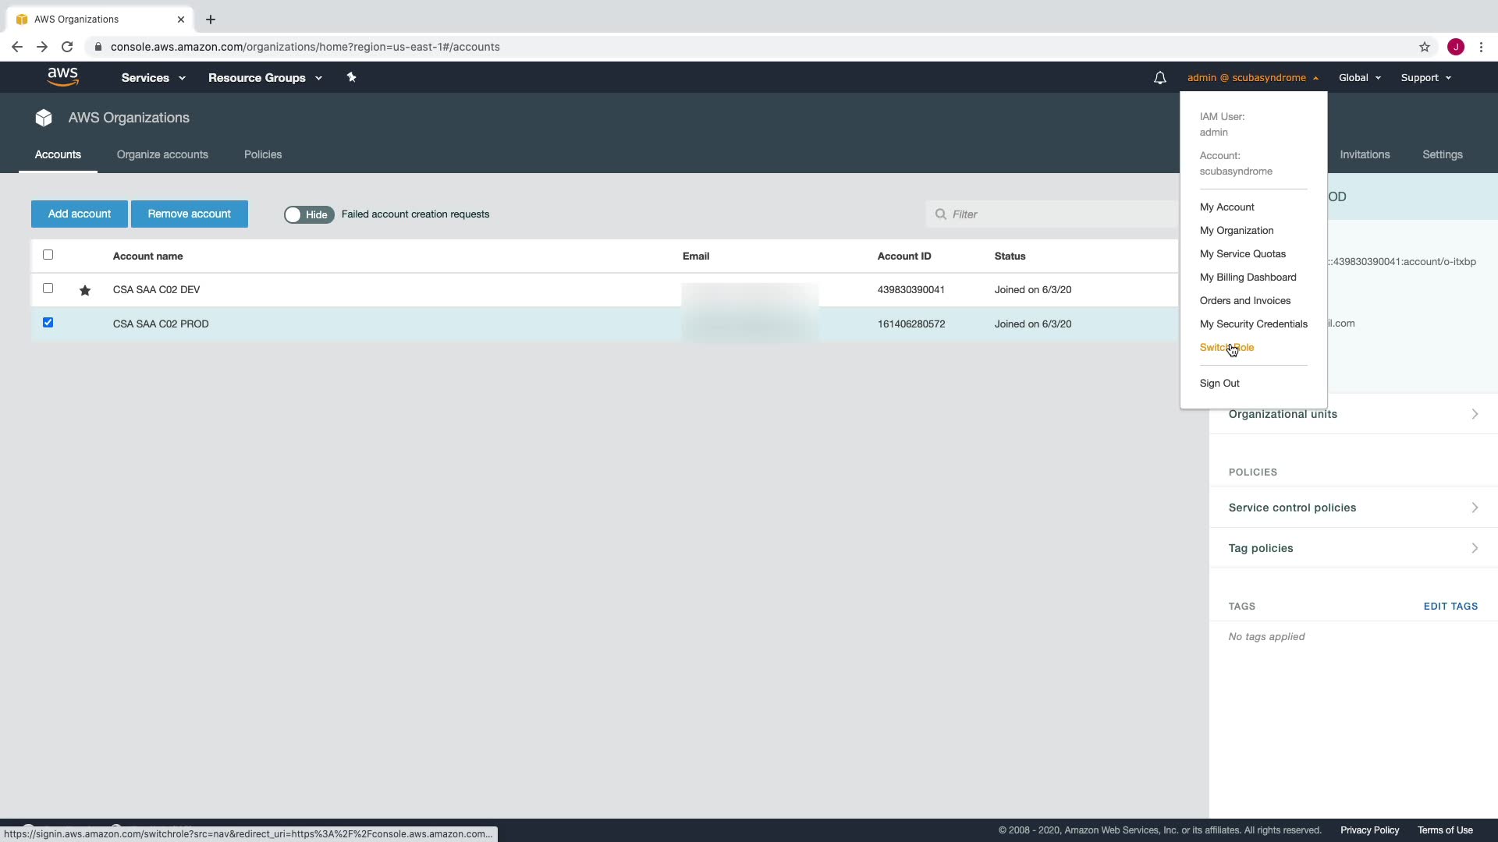Click the AWS logo home icon

[x=62, y=77]
